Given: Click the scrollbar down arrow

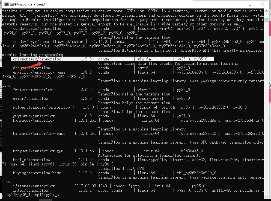Looking at the screenshot, I should [266, 197].
